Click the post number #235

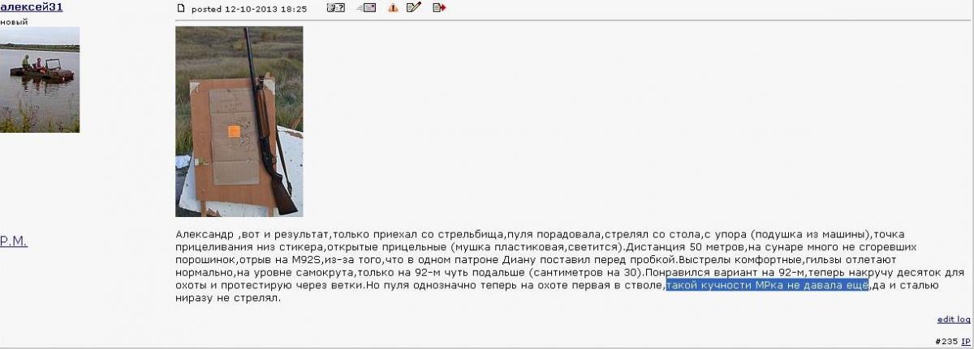point(946,342)
